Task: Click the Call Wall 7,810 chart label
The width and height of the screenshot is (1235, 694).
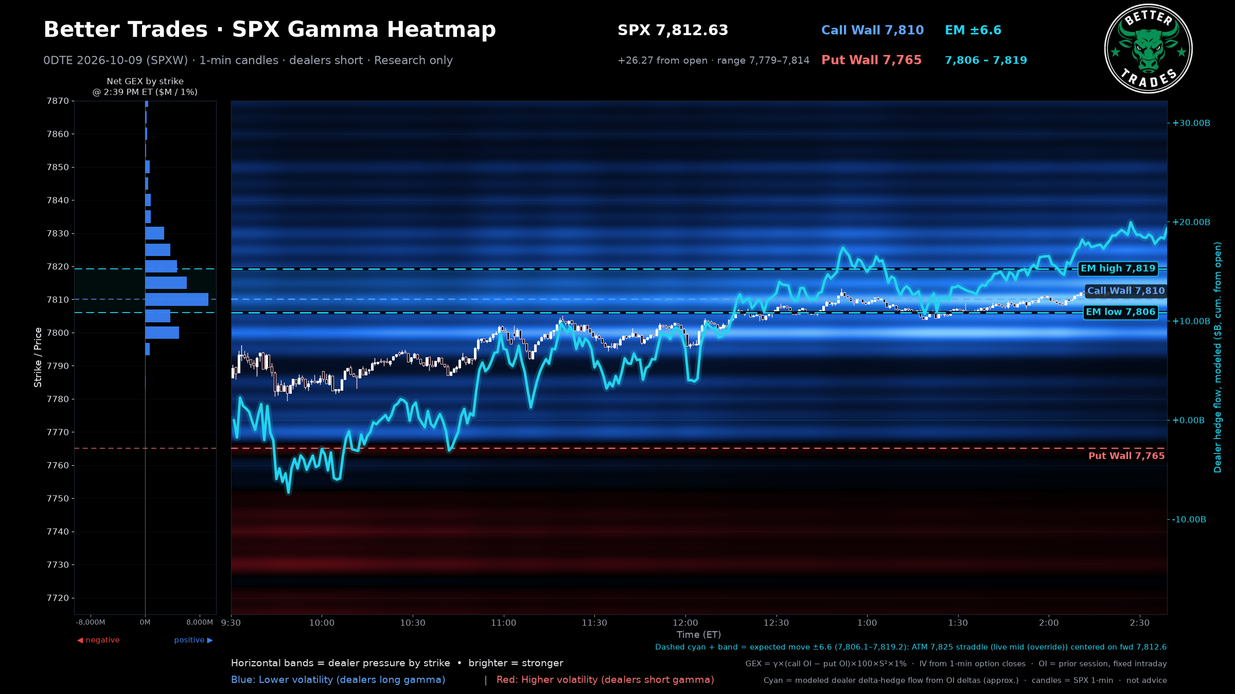Action: pyautogui.click(x=1125, y=290)
